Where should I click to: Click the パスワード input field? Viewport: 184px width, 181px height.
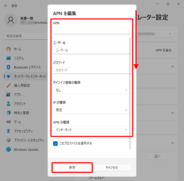pos(92,70)
